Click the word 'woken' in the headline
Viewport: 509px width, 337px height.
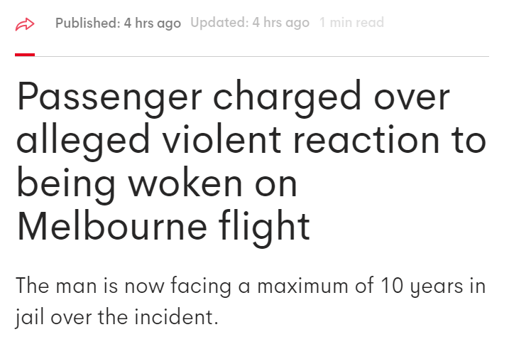click(x=185, y=181)
